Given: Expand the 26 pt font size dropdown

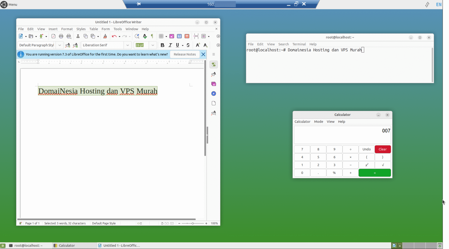Looking at the screenshot, I should [153, 45].
